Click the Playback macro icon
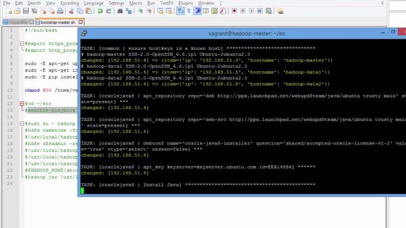Viewport: 406px width, 228px height. tap(251, 11)
